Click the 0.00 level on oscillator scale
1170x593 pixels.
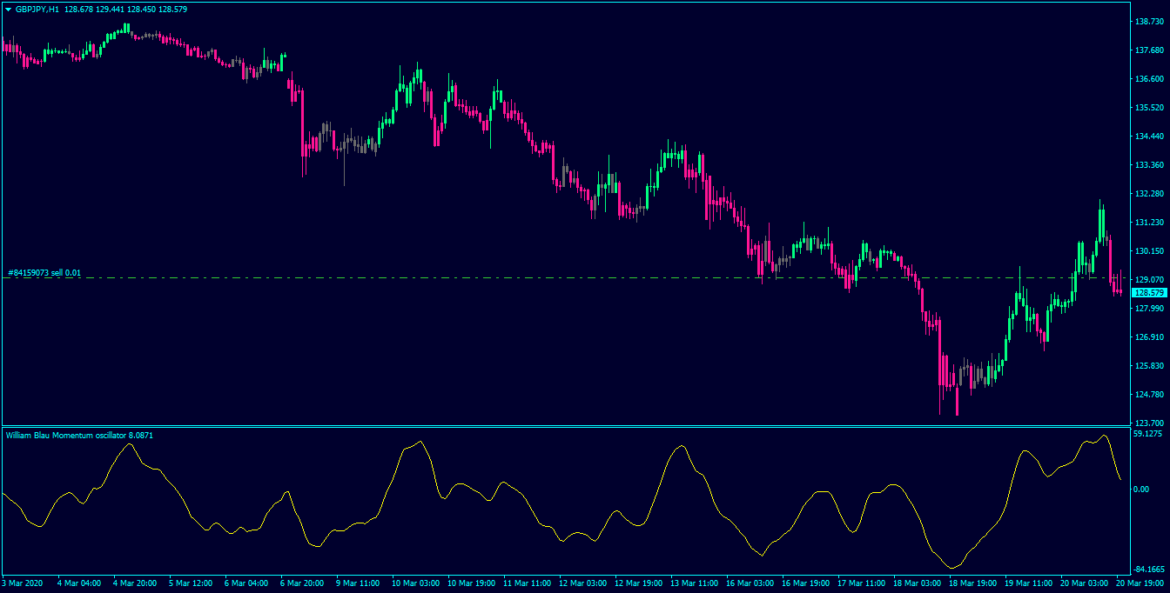[x=1143, y=489]
